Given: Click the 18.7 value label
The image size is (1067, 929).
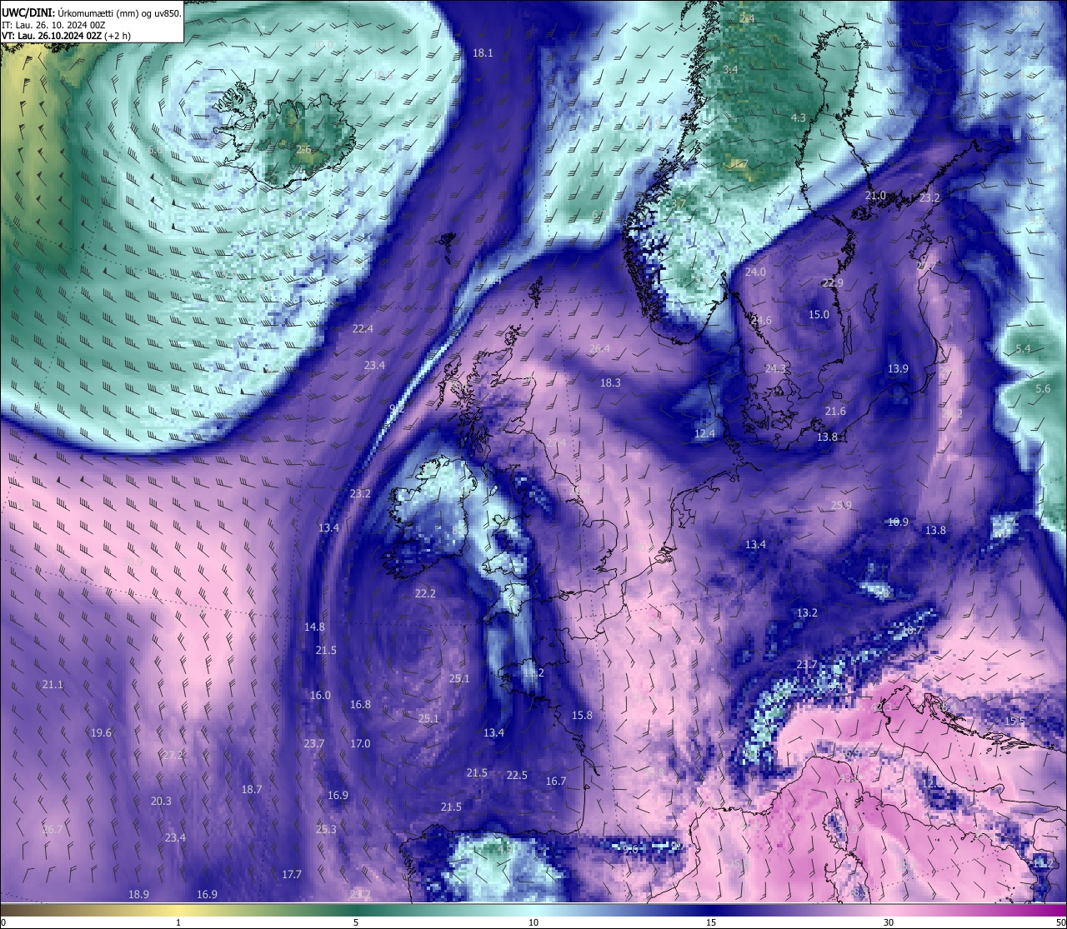Looking at the screenshot, I should tap(252, 789).
